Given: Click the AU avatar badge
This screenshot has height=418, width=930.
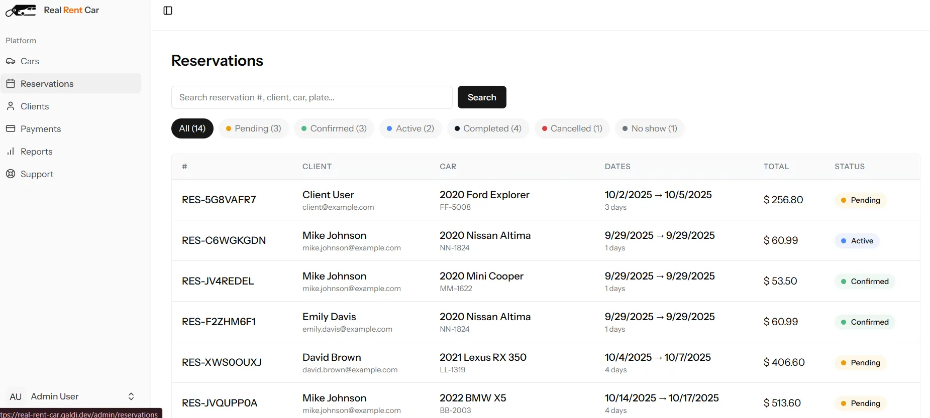Looking at the screenshot, I should pyautogui.click(x=16, y=397).
